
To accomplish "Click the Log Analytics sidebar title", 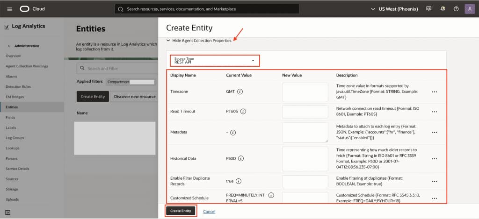I will point(28,26).
